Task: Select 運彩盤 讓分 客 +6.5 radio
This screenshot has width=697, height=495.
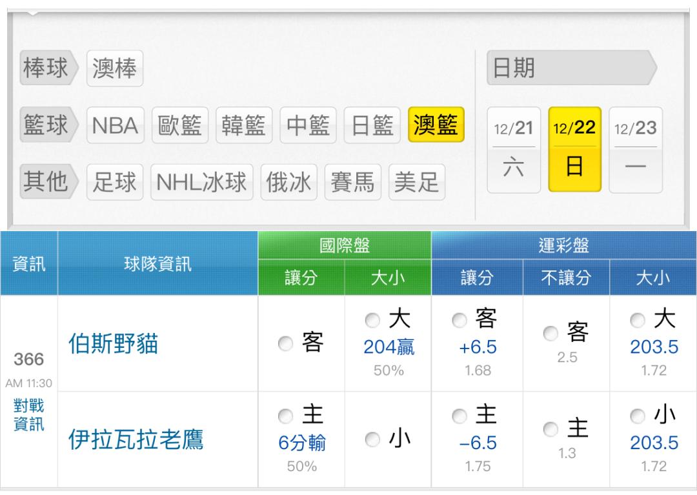Action: click(460, 320)
